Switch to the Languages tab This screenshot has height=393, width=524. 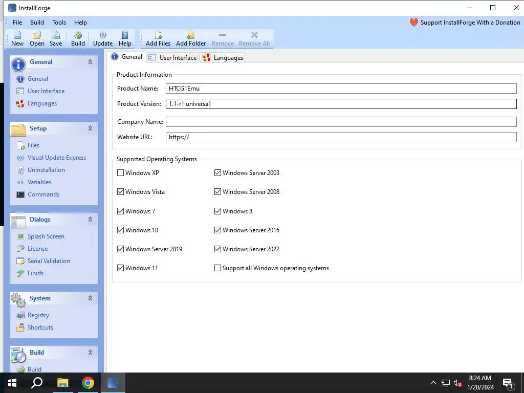[223, 58]
